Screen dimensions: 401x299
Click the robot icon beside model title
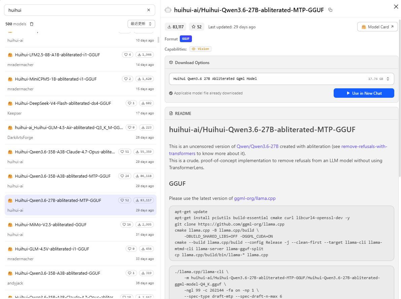tap(168, 10)
